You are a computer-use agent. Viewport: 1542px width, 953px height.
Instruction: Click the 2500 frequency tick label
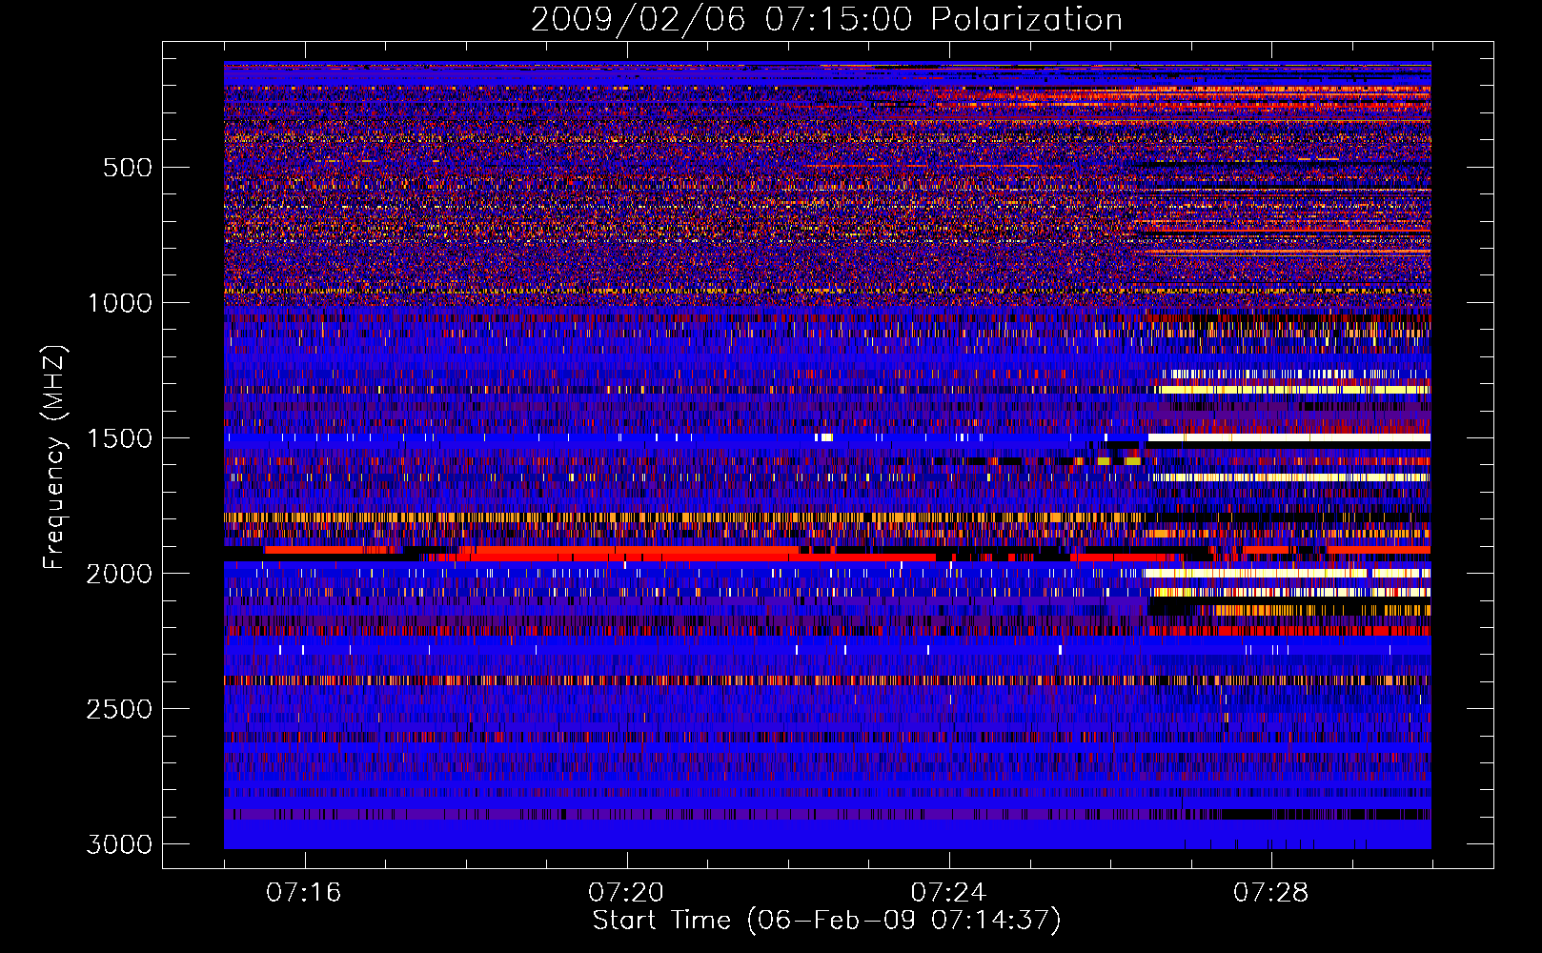[120, 709]
